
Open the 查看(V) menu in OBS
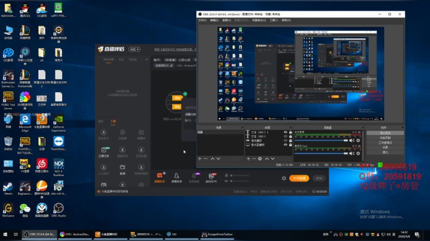pos(226,20)
